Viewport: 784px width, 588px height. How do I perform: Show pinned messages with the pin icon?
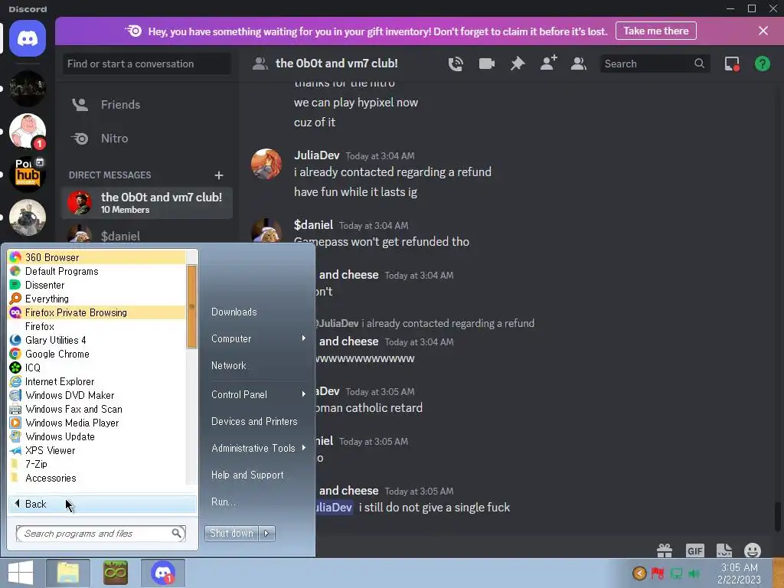518,64
